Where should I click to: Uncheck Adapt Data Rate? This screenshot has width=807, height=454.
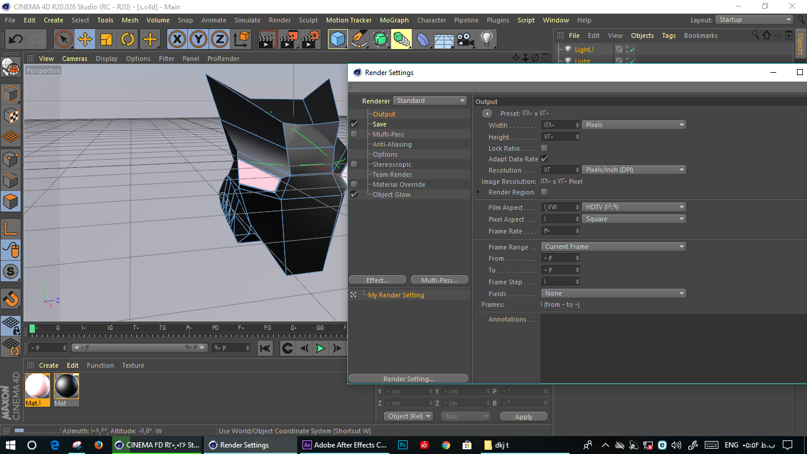click(544, 159)
